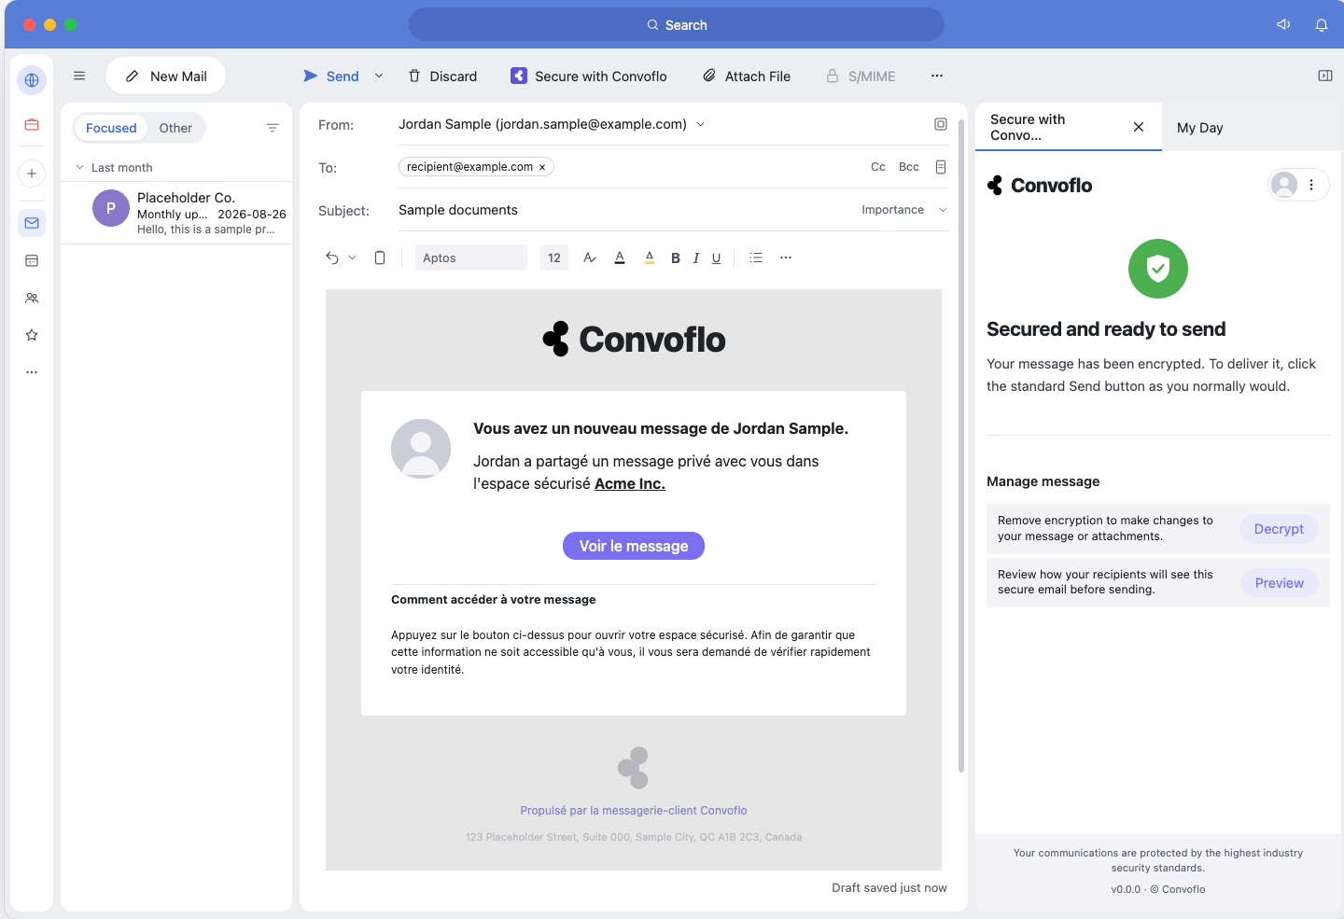Toggle the hamburger navigation menu

tap(79, 76)
